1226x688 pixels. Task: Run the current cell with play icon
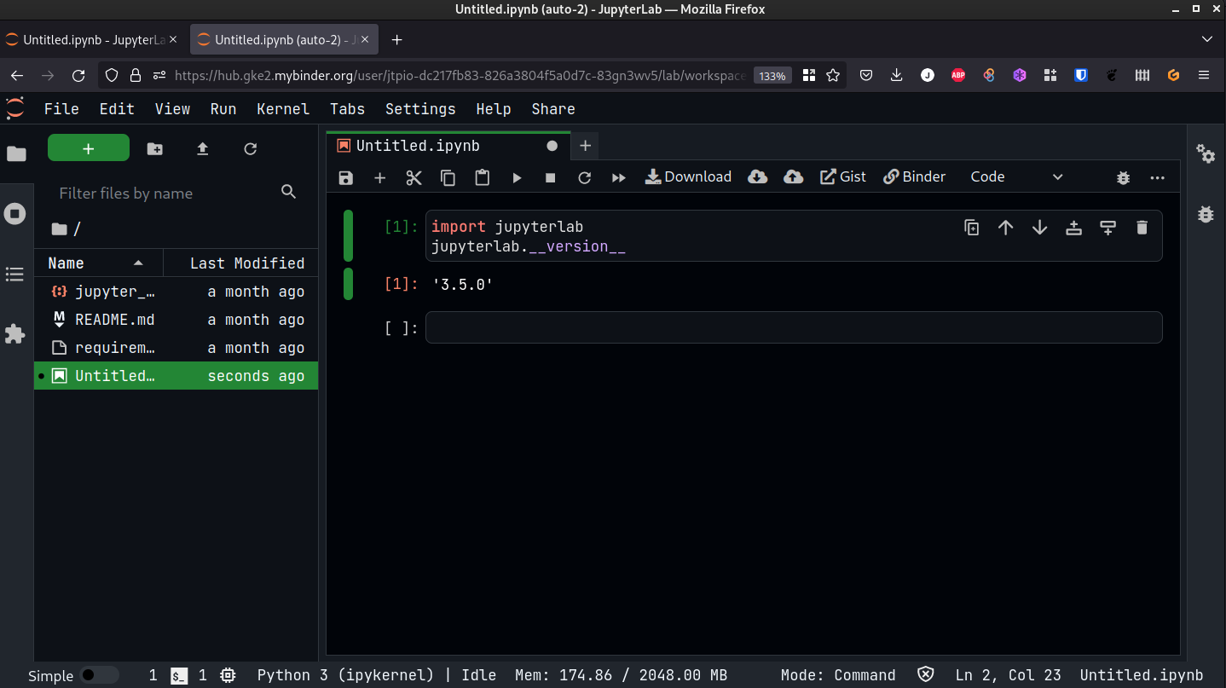(x=517, y=177)
